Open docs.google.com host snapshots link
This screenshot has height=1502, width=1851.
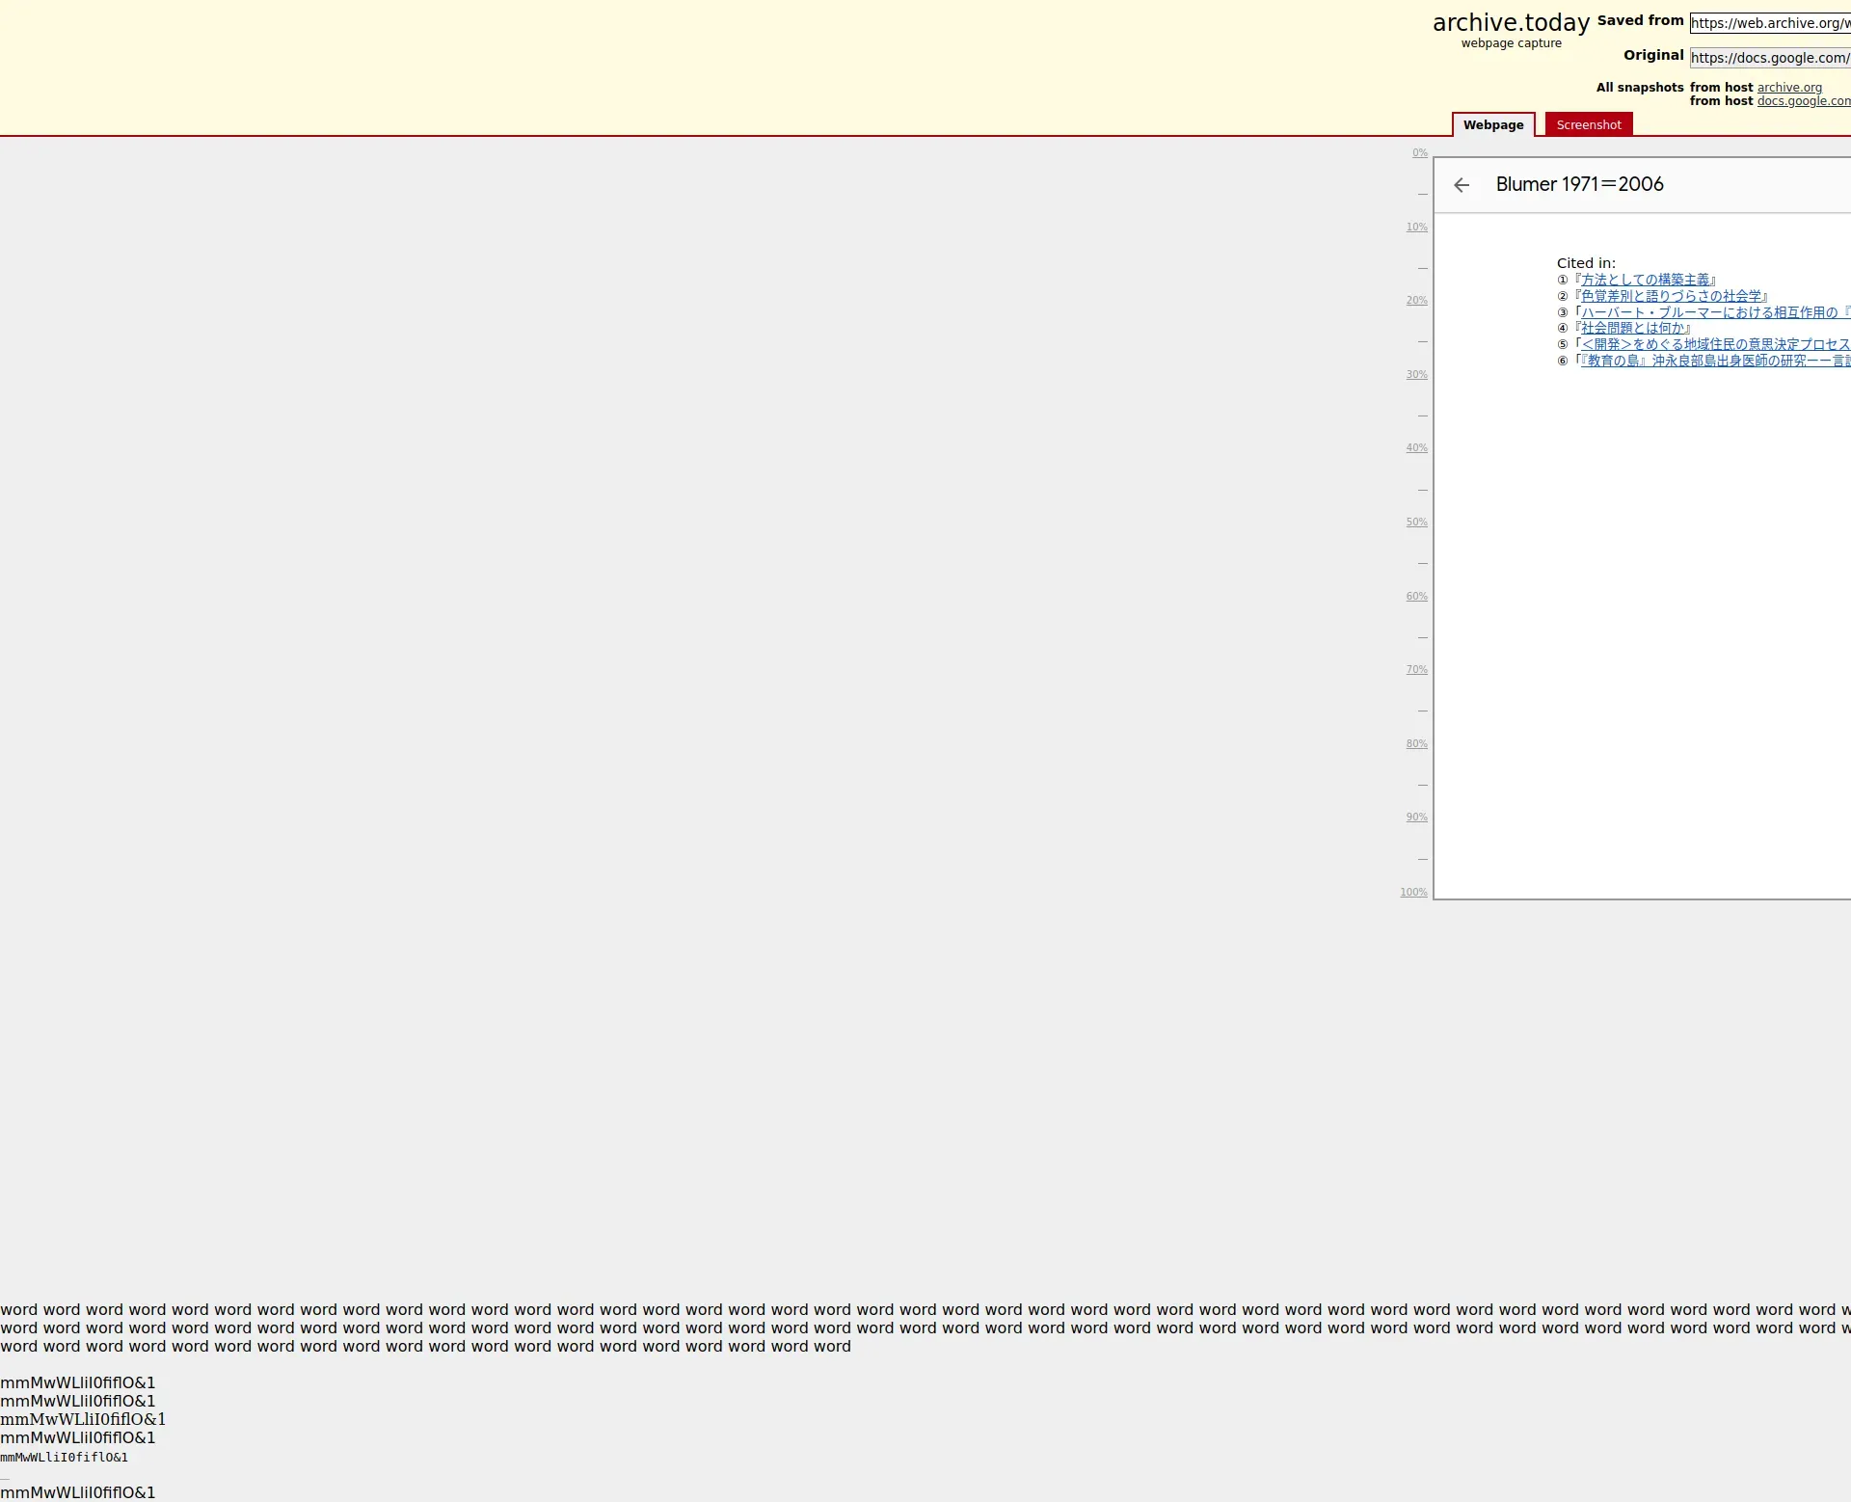point(1803,101)
